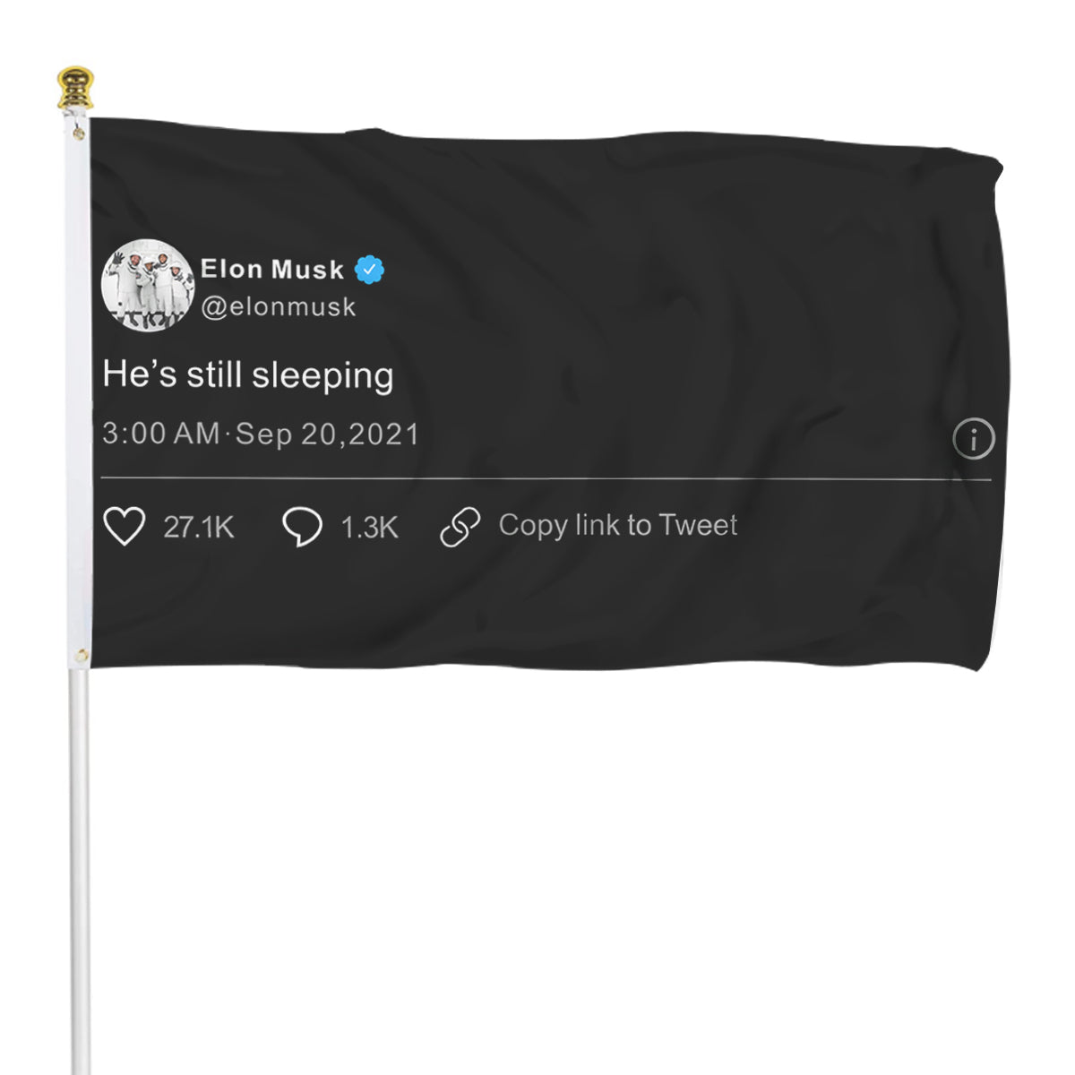The height and width of the screenshot is (1075, 1075).
Task: Open the astronaut profile picture
Action: 148,286
